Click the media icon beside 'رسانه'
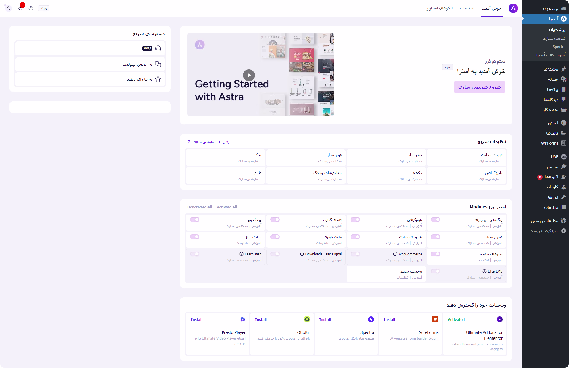The width and height of the screenshot is (569, 368). coord(564,79)
